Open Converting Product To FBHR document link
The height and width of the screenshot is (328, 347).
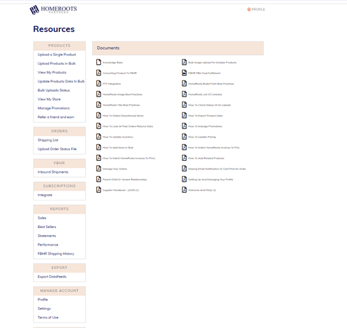point(120,73)
